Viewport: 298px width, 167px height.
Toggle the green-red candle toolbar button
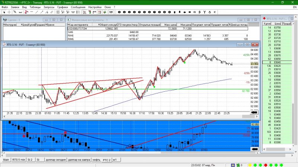point(90,12)
